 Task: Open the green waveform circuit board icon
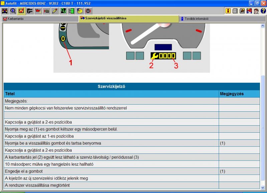63,11
